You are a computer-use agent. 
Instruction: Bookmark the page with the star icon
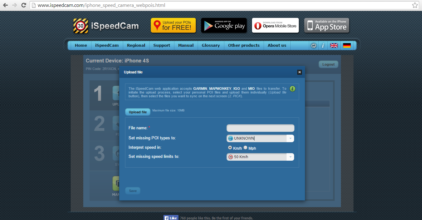coord(415,5)
